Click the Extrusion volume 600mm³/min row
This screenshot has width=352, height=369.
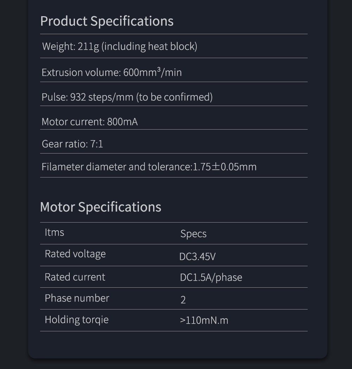click(112, 72)
